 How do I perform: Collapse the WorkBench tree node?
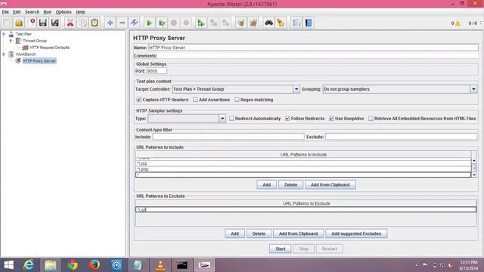click(x=4, y=54)
